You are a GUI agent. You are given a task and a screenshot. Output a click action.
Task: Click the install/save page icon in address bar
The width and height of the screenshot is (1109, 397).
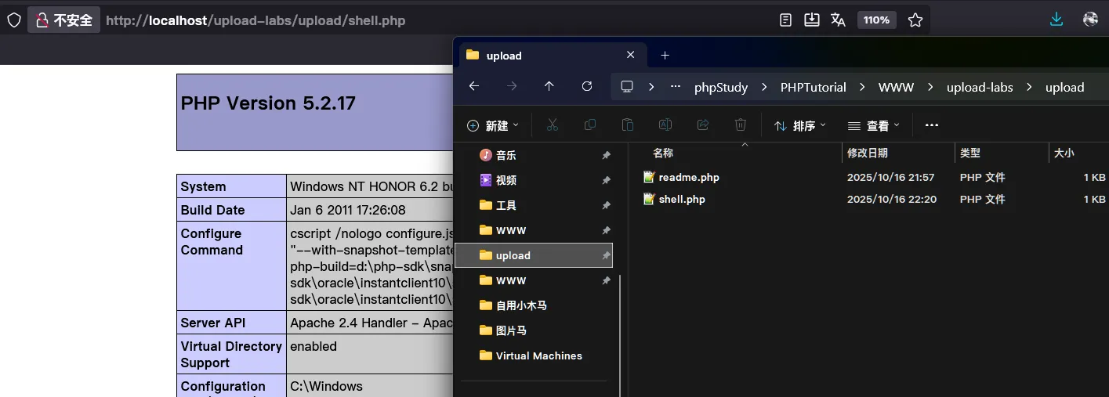[x=812, y=20]
